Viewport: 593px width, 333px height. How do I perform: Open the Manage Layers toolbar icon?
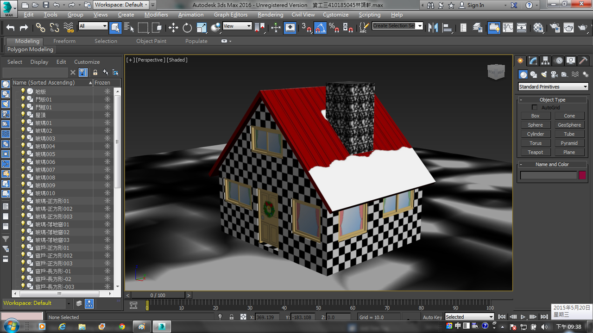point(478,28)
